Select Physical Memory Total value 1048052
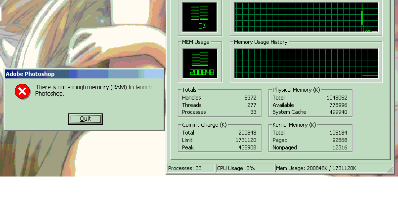 [337, 98]
